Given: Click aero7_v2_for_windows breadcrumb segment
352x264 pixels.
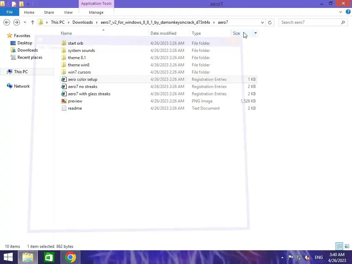Looking at the screenshot, I should 155,22.
